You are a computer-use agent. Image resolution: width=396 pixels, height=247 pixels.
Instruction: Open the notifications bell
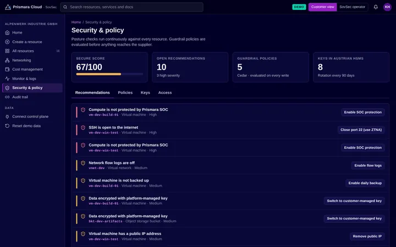376,7
